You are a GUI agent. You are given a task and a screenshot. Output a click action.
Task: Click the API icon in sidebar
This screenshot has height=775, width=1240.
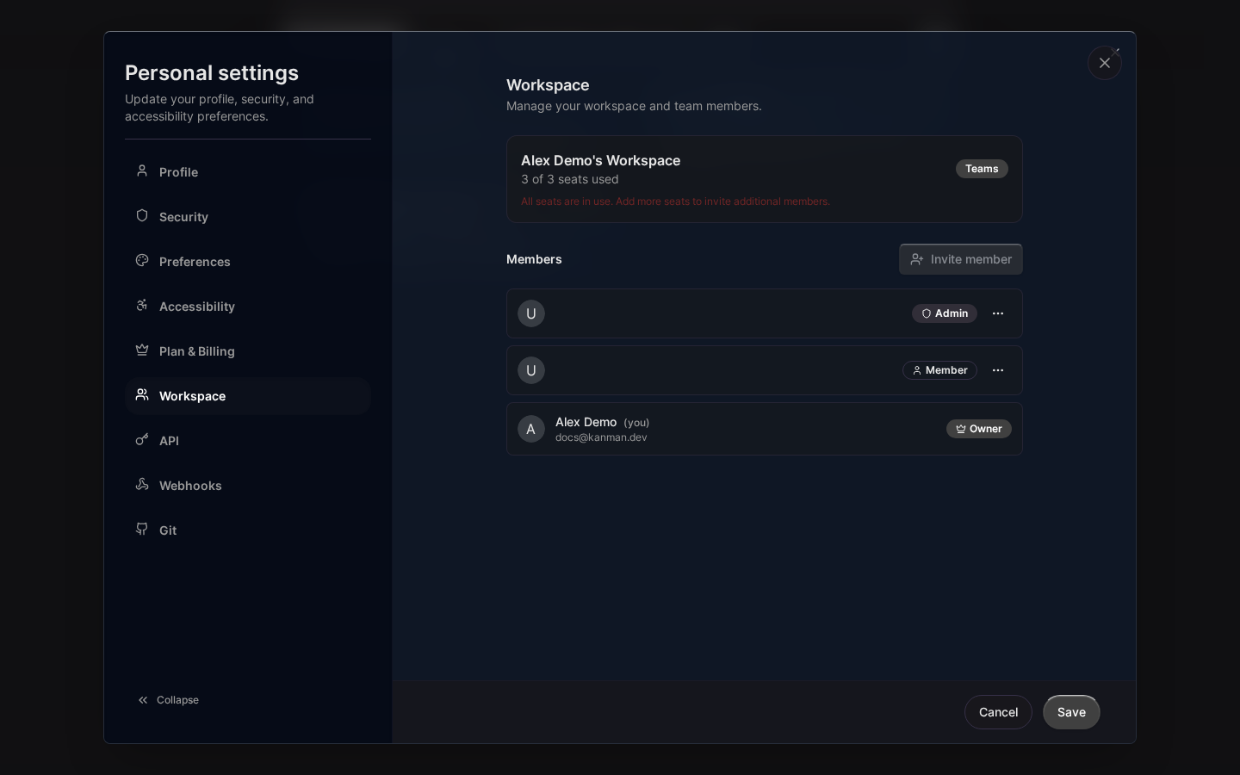pyautogui.click(x=142, y=439)
